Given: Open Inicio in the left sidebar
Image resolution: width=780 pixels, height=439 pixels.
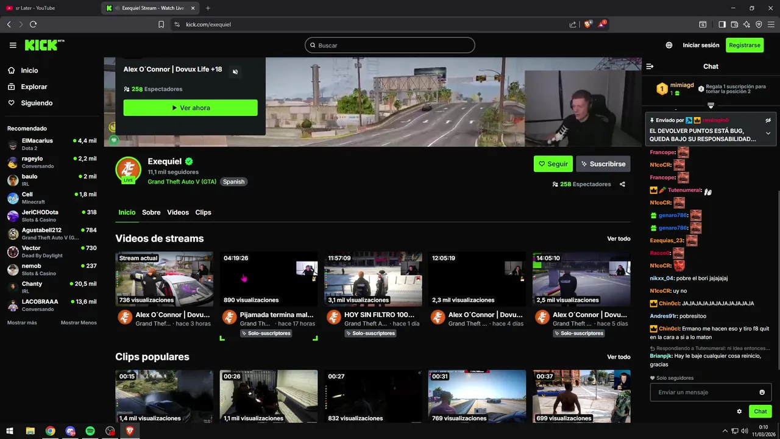Looking at the screenshot, I should pos(29,71).
